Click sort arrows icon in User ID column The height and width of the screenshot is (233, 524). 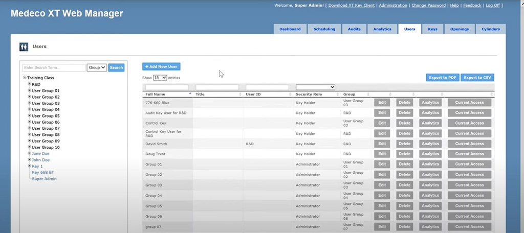tap(291, 95)
